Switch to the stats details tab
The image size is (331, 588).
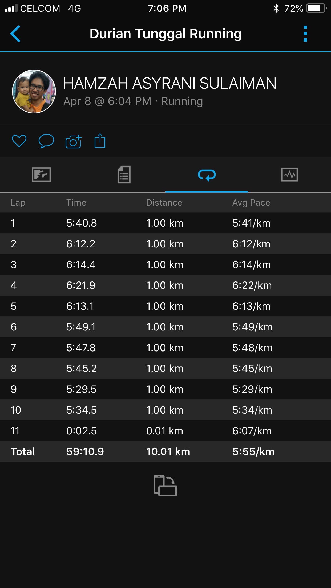(124, 175)
